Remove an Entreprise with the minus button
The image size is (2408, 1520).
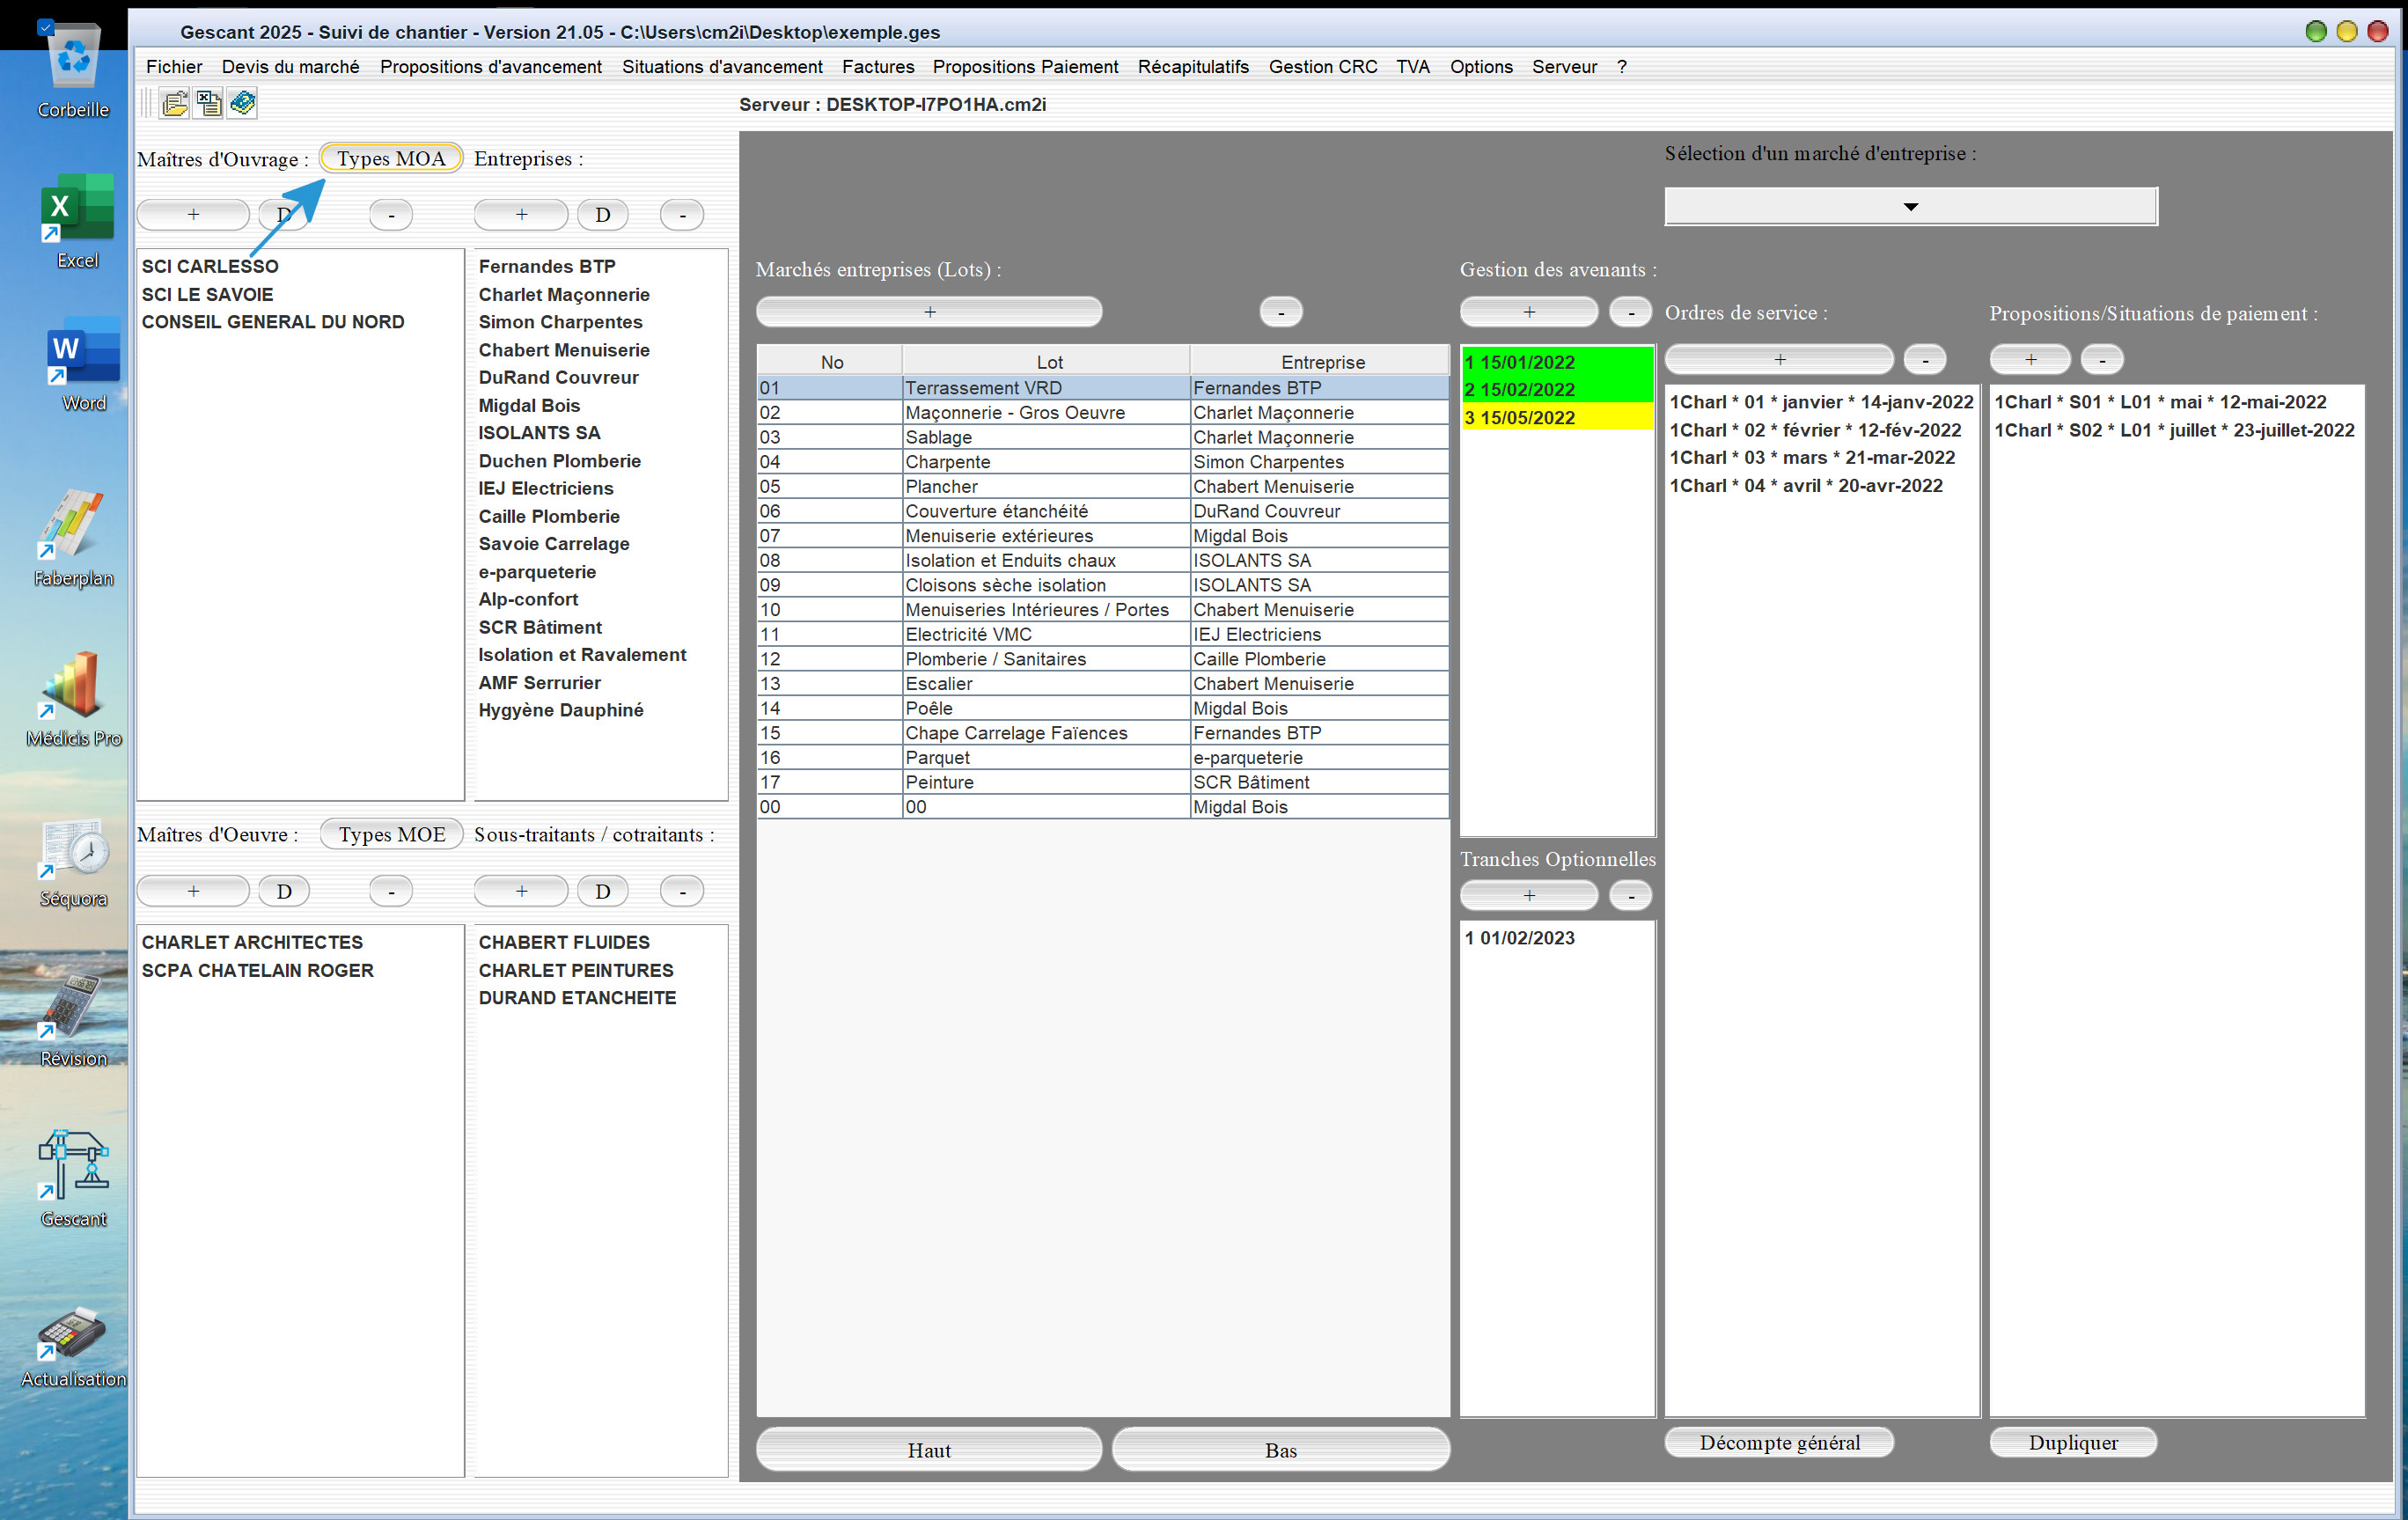tap(682, 214)
